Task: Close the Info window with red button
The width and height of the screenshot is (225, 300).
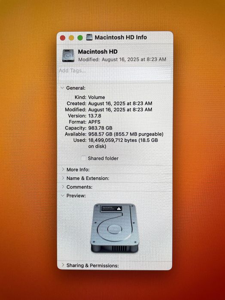Action: [x=63, y=38]
